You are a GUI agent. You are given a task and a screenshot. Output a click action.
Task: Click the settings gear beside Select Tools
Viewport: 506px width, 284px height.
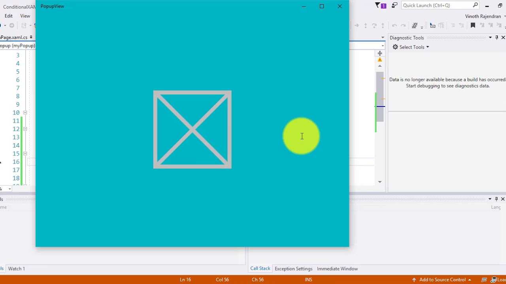click(x=395, y=47)
